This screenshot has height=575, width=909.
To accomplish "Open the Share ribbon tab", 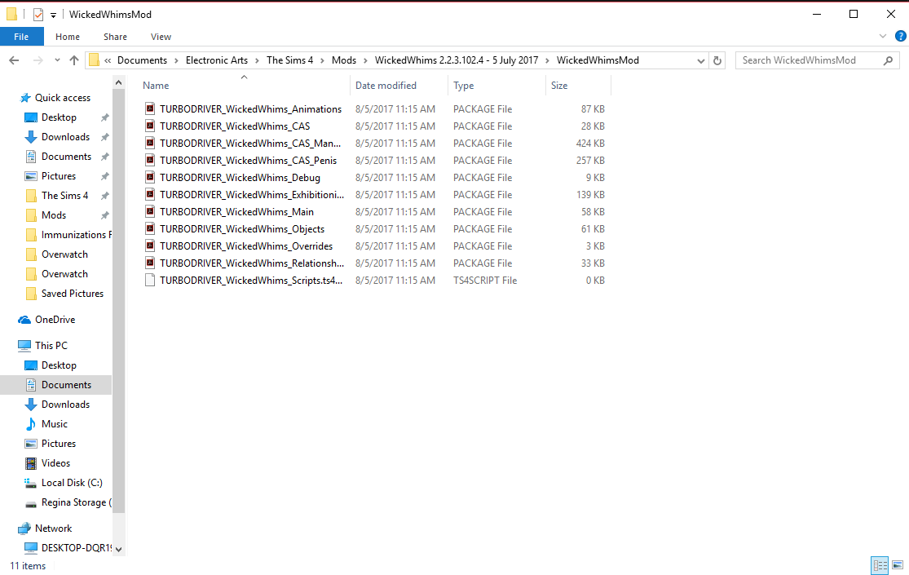I will point(116,37).
